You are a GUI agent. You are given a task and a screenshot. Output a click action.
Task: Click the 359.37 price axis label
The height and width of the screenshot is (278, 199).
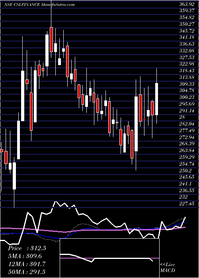point(186,11)
